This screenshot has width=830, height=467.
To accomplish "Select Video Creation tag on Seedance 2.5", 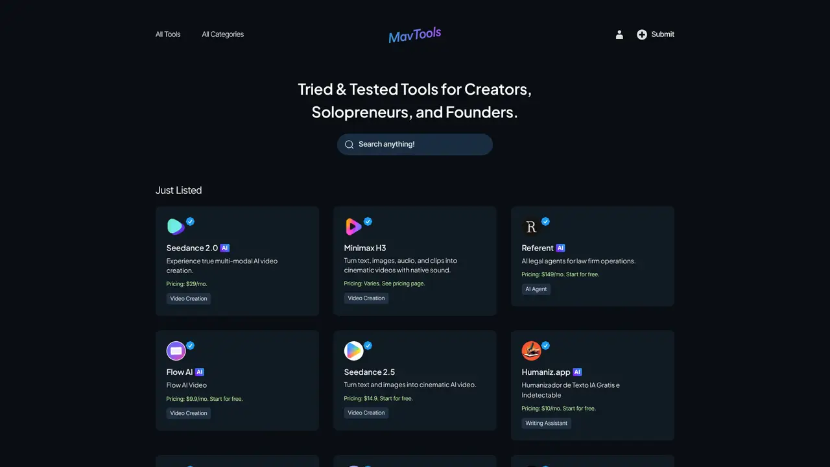I will point(366,413).
